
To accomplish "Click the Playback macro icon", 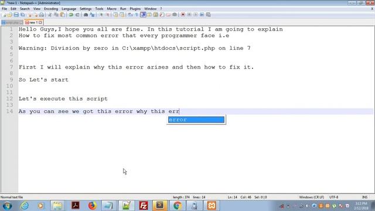I will click(195, 15).
